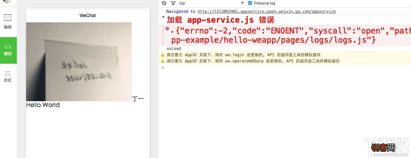Open the appservice URL link
The height and width of the screenshot is (158, 411).
[267, 11]
